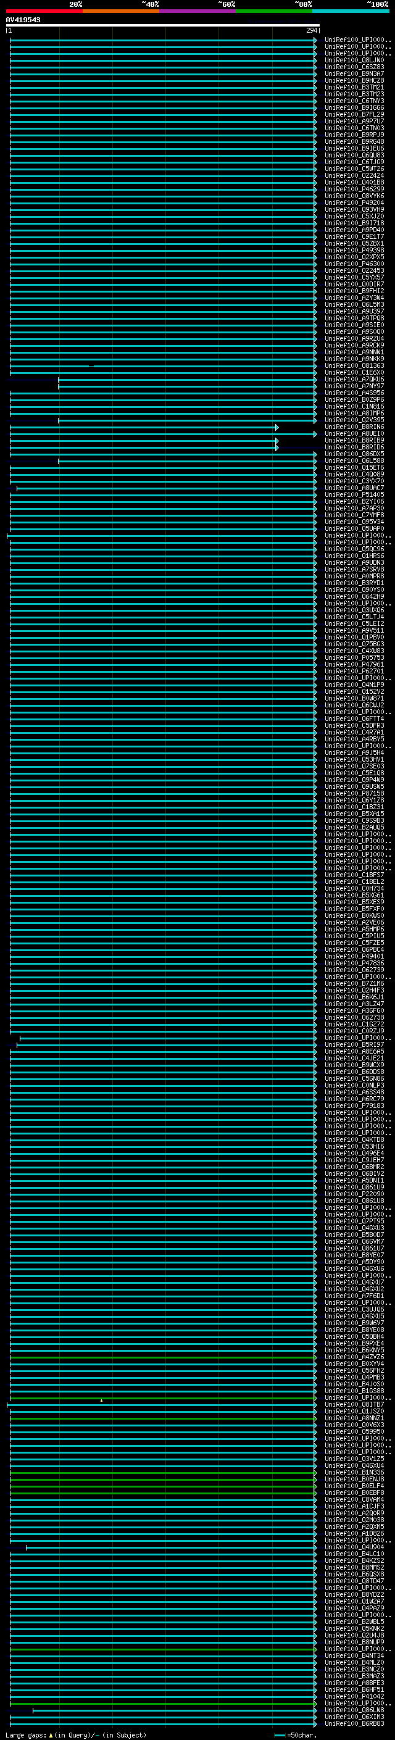395x1740 pixels.
Task: Click the UniRef100_O62739 label
Action: tap(354, 970)
